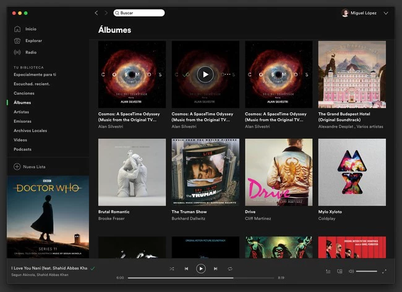Mute the volume speaker icon

coord(351,271)
